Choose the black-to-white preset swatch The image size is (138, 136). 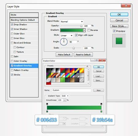click(58, 70)
